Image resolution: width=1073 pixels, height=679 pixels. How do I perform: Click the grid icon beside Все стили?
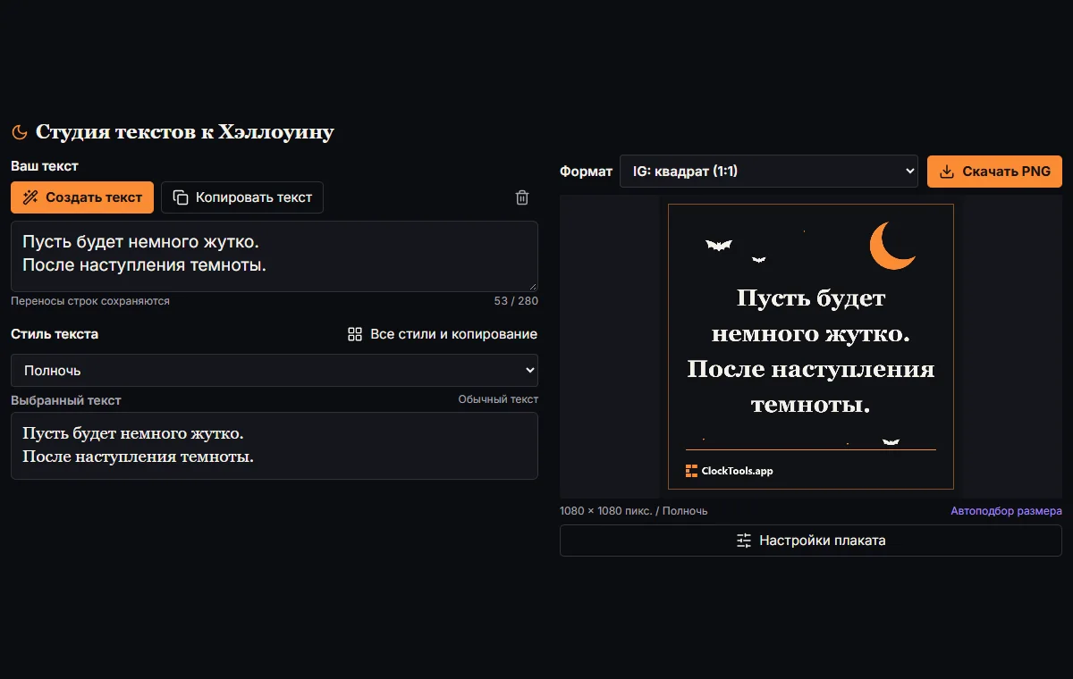(x=355, y=334)
